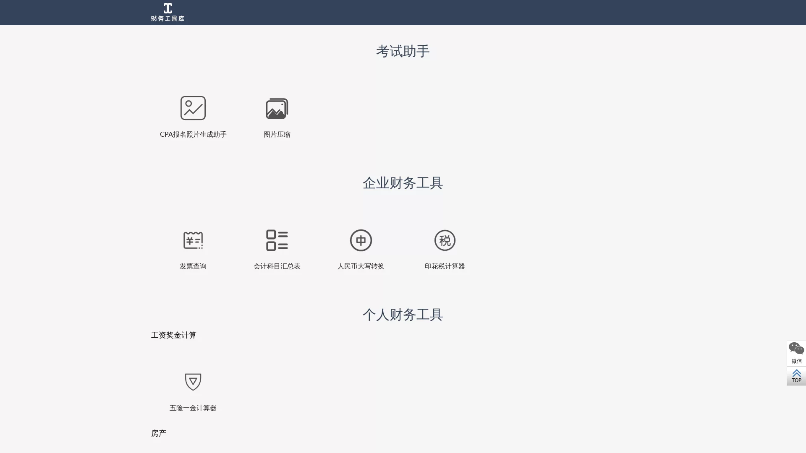806x453 pixels.
Task: Open the 五险一金计算器 shield icon
Action: [x=193, y=382]
